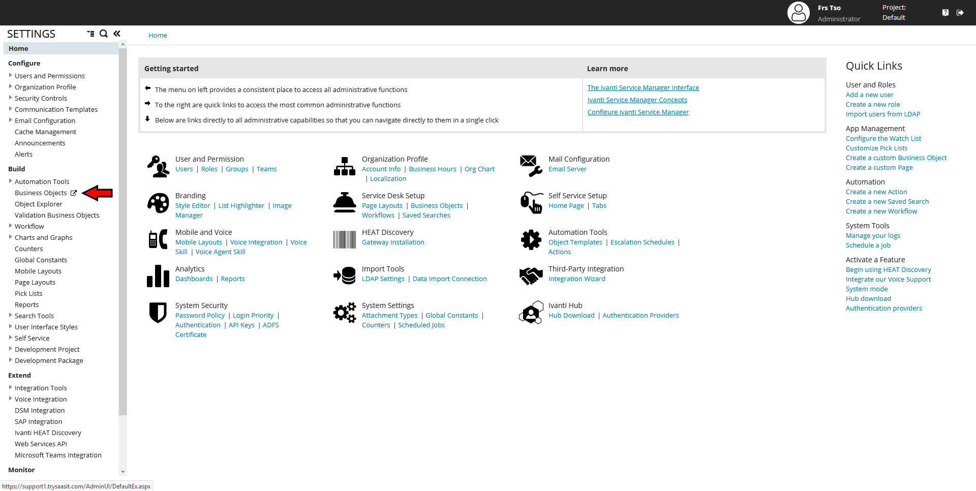Click the expand-all list icon beside SETTINGS

(x=90, y=34)
